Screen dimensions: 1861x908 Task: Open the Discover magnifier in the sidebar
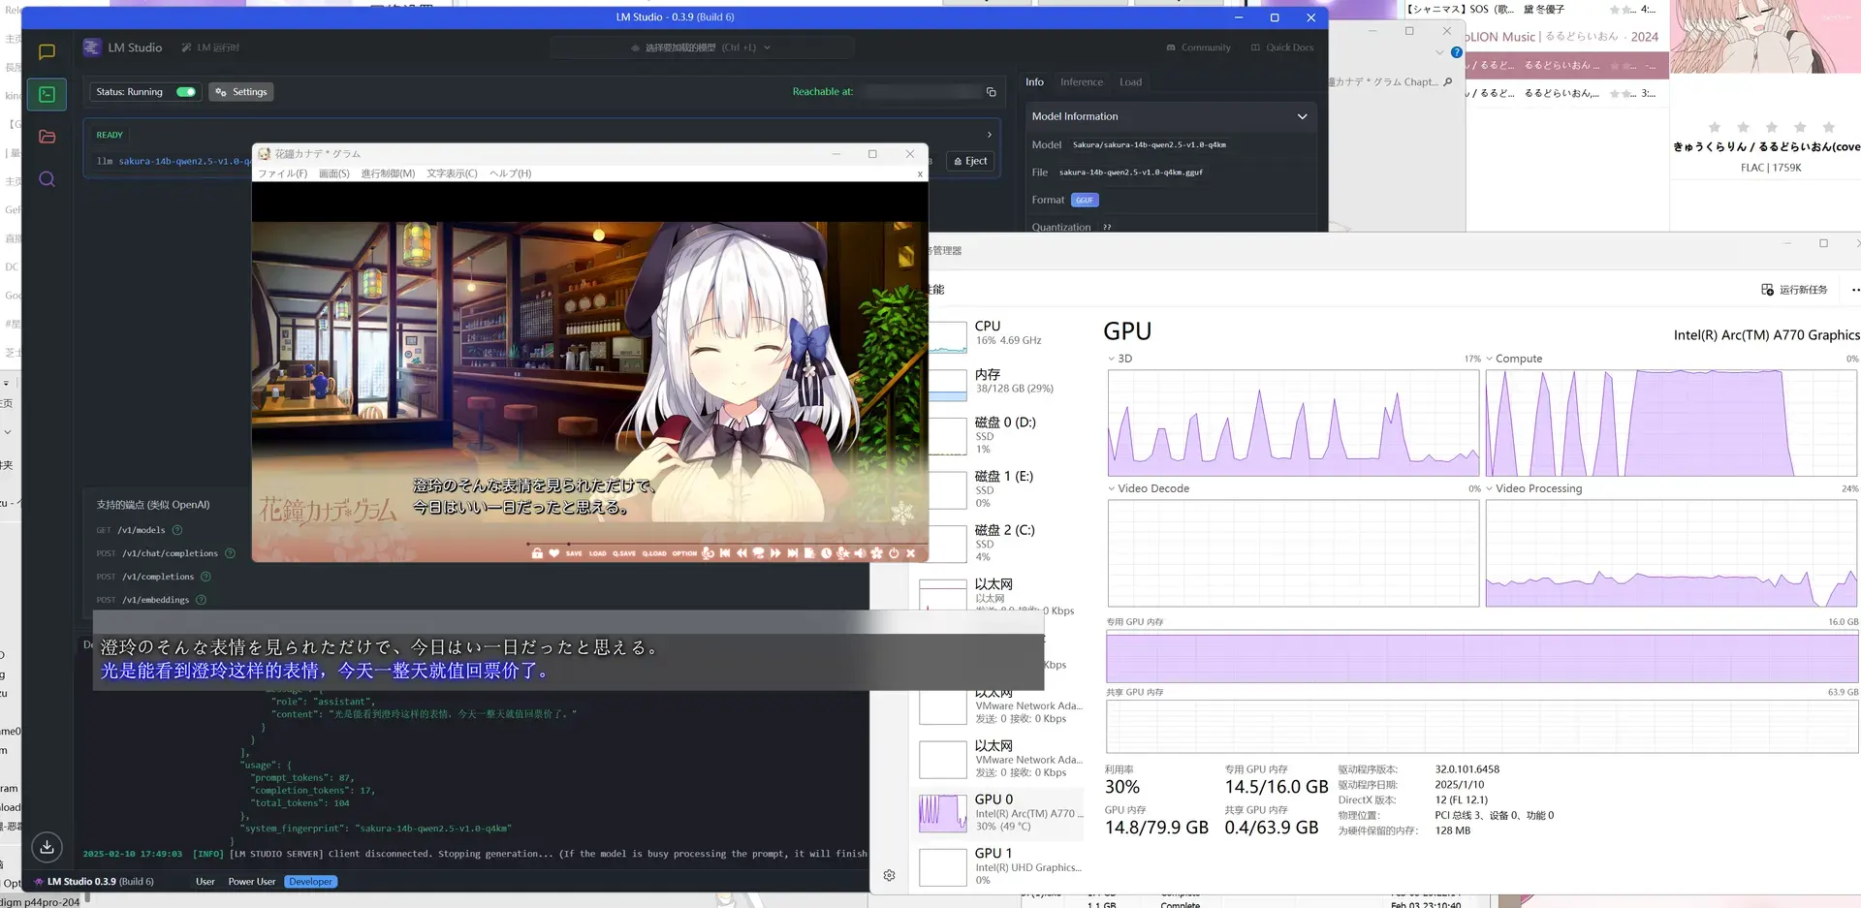tap(47, 179)
